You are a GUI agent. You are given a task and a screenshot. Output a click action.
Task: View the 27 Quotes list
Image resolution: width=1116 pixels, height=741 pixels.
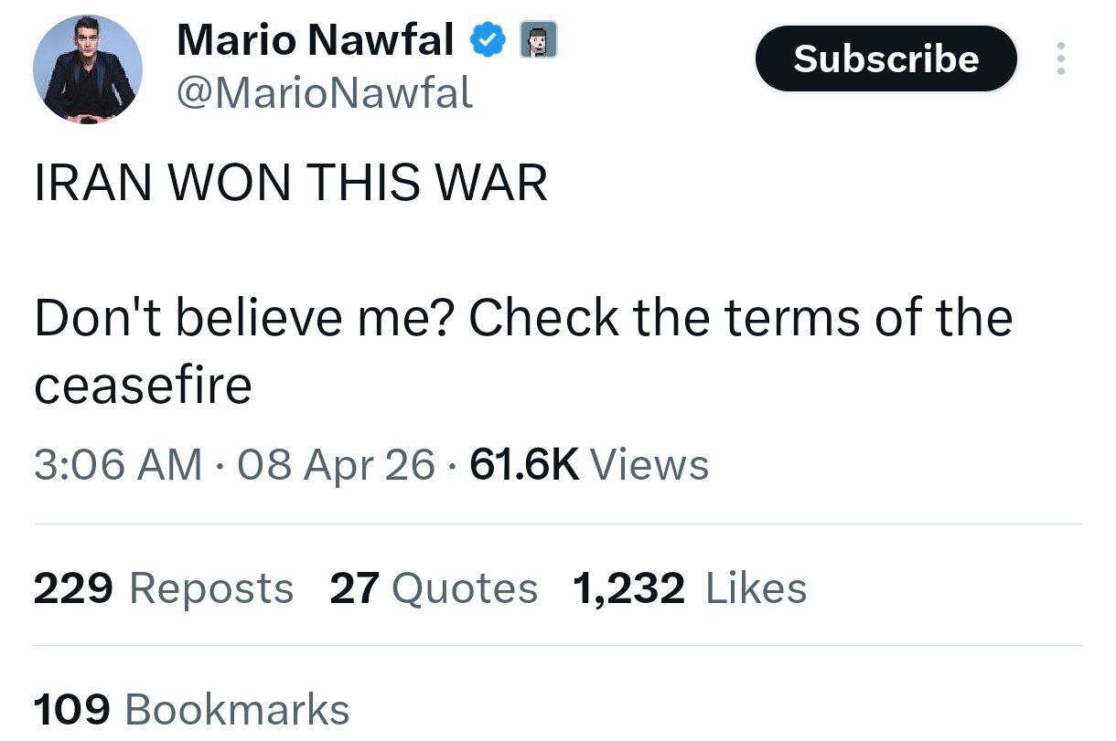(434, 588)
